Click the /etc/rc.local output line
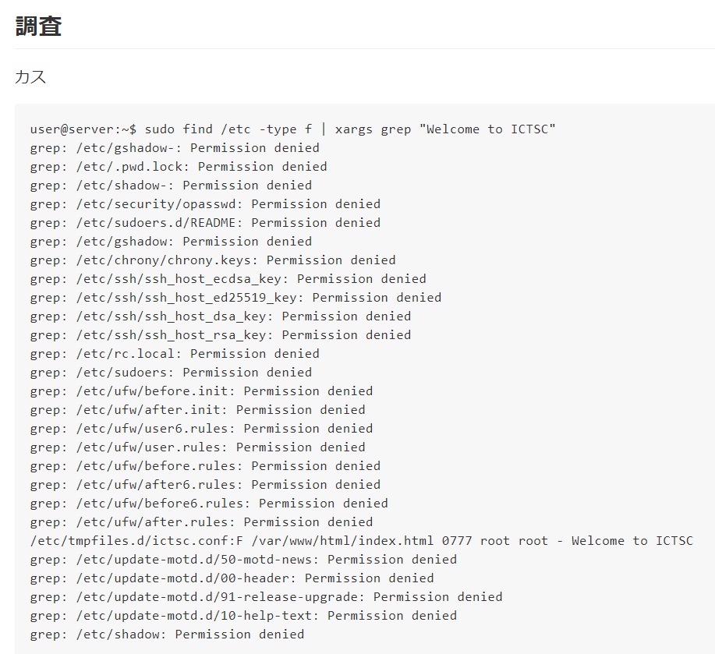 (175, 354)
